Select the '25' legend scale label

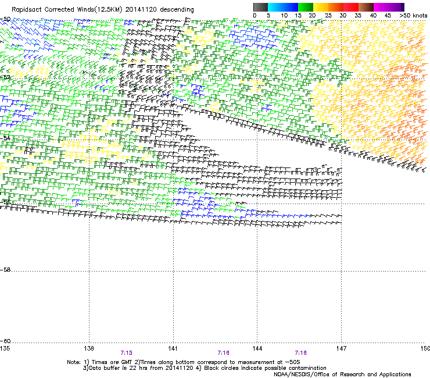(328, 16)
